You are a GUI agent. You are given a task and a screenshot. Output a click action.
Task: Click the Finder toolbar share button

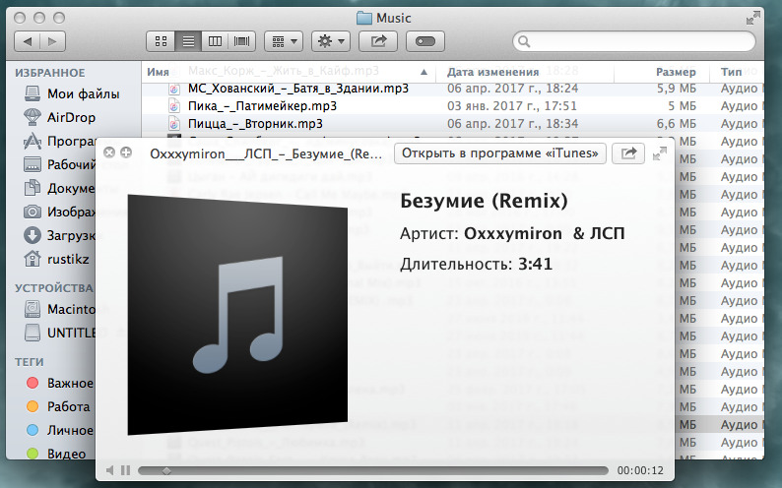point(378,41)
